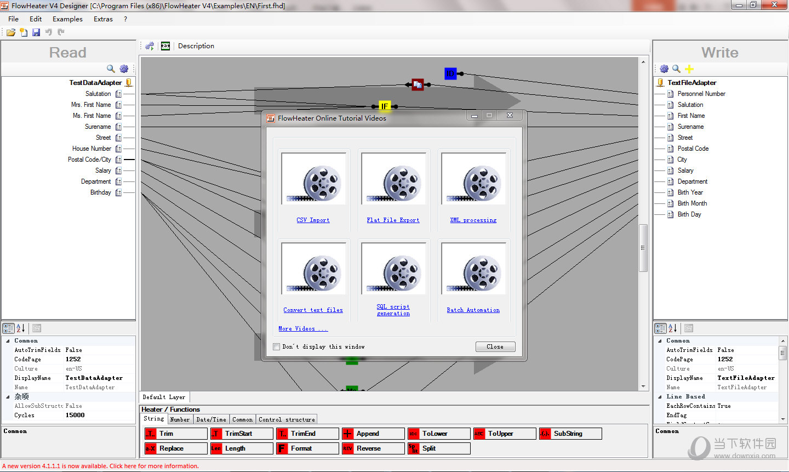Pick the ToUpper string heater
This screenshot has height=472, width=789.
505,434
